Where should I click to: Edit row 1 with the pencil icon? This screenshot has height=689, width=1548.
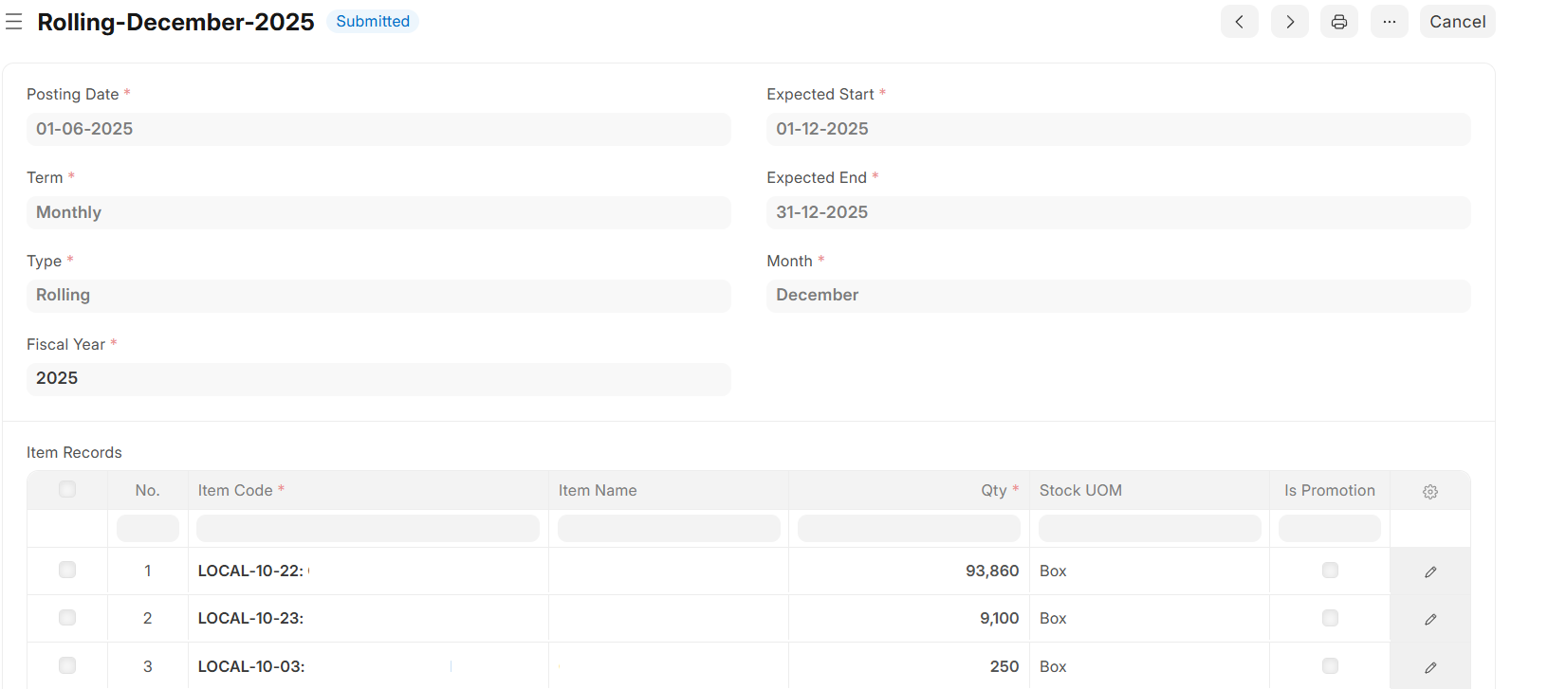click(x=1429, y=571)
